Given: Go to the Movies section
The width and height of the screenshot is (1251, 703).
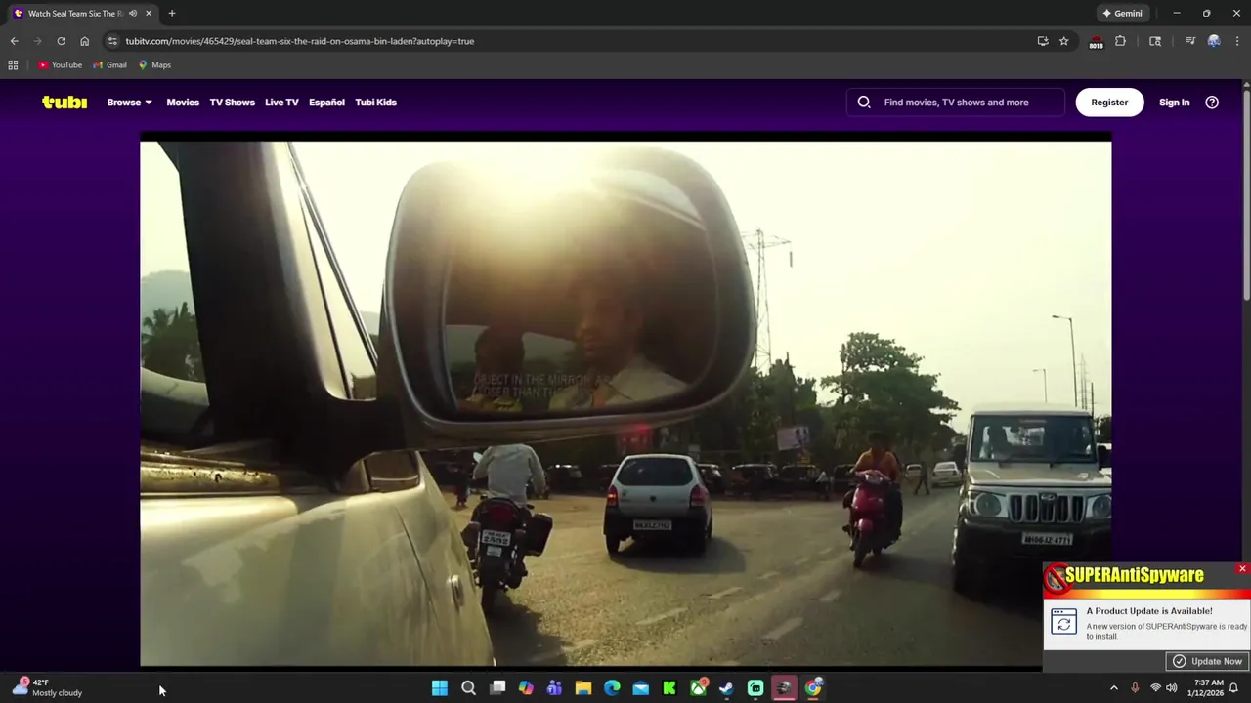Looking at the screenshot, I should point(183,103).
